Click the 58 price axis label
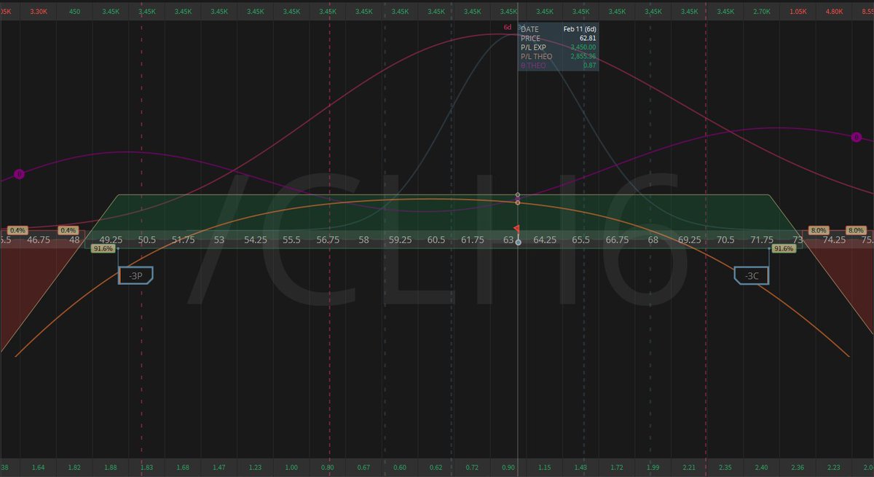The width and height of the screenshot is (874, 477). pyautogui.click(x=364, y=239)
